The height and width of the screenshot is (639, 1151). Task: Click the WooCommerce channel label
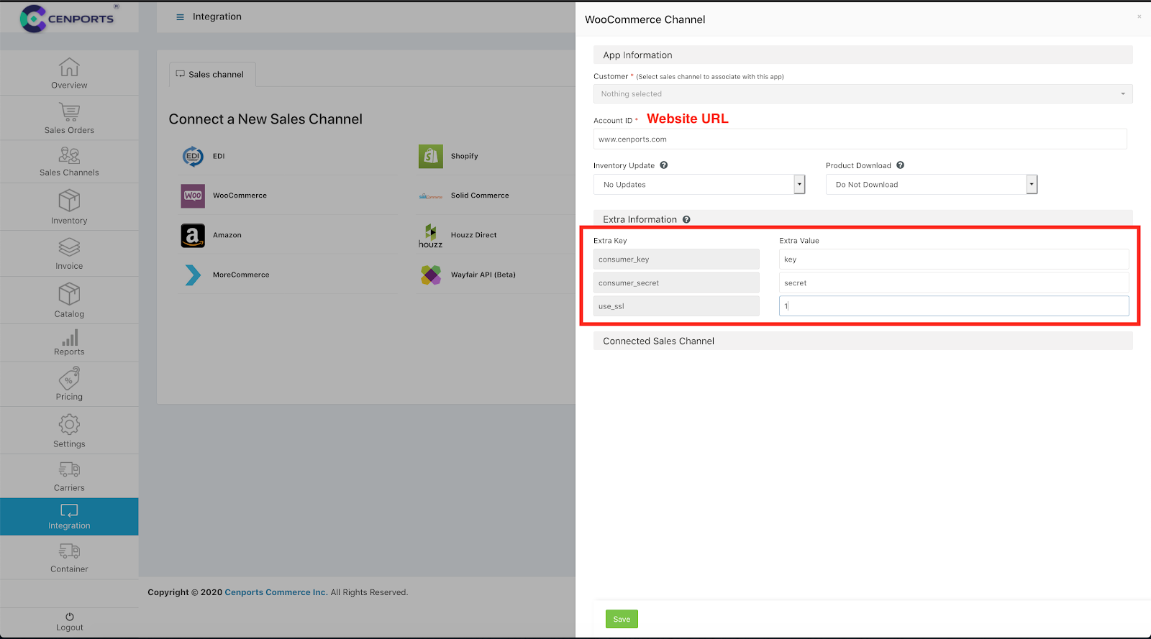click(240, 196)
